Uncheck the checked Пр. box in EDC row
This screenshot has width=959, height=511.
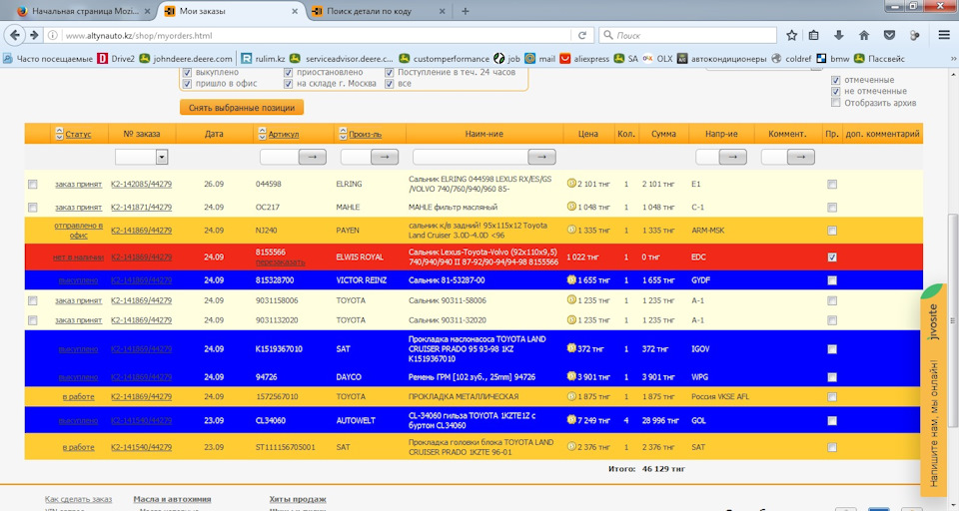[832, 256]
